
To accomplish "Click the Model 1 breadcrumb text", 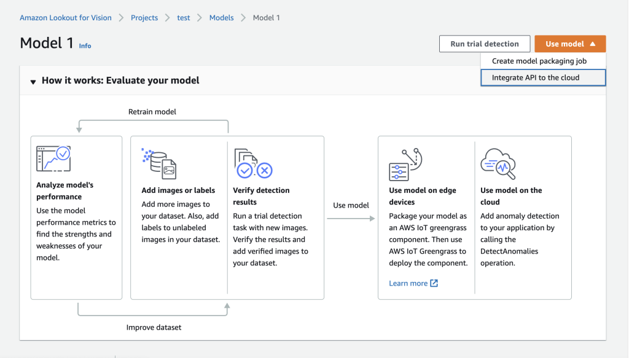I will 267,18.
